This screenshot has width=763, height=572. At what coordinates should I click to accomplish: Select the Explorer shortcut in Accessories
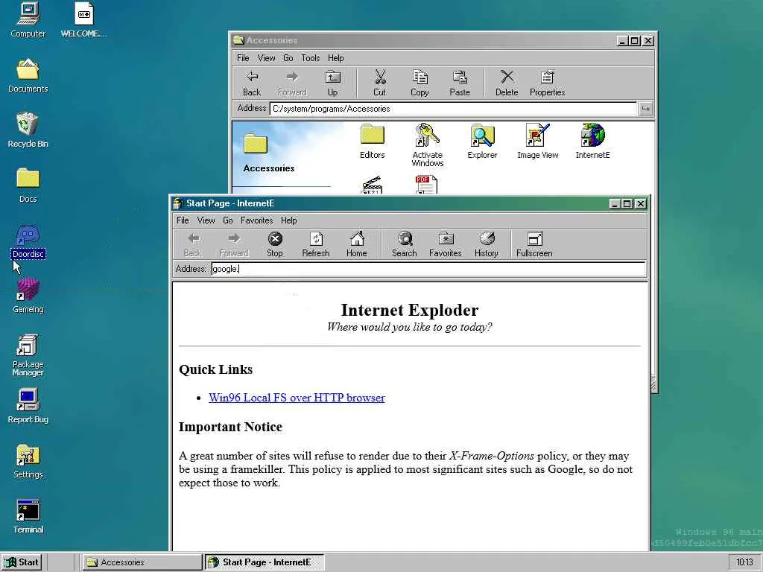482,141
